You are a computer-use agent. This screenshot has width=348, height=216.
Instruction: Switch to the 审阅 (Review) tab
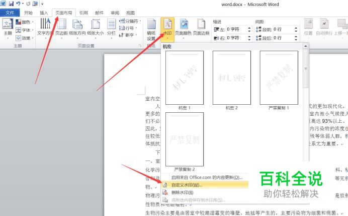(x=115, y=13)
